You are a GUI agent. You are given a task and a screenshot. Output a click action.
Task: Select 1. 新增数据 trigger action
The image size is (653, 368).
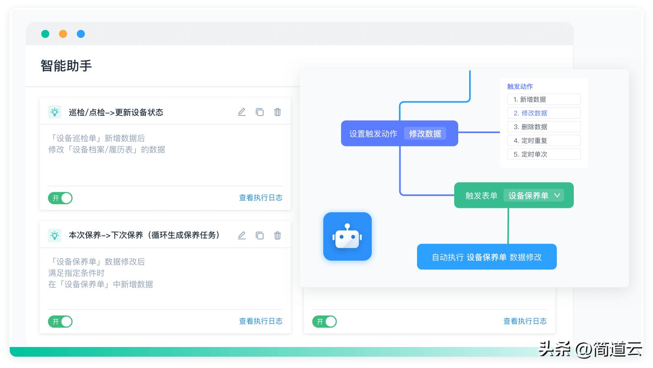pos(543,99)
